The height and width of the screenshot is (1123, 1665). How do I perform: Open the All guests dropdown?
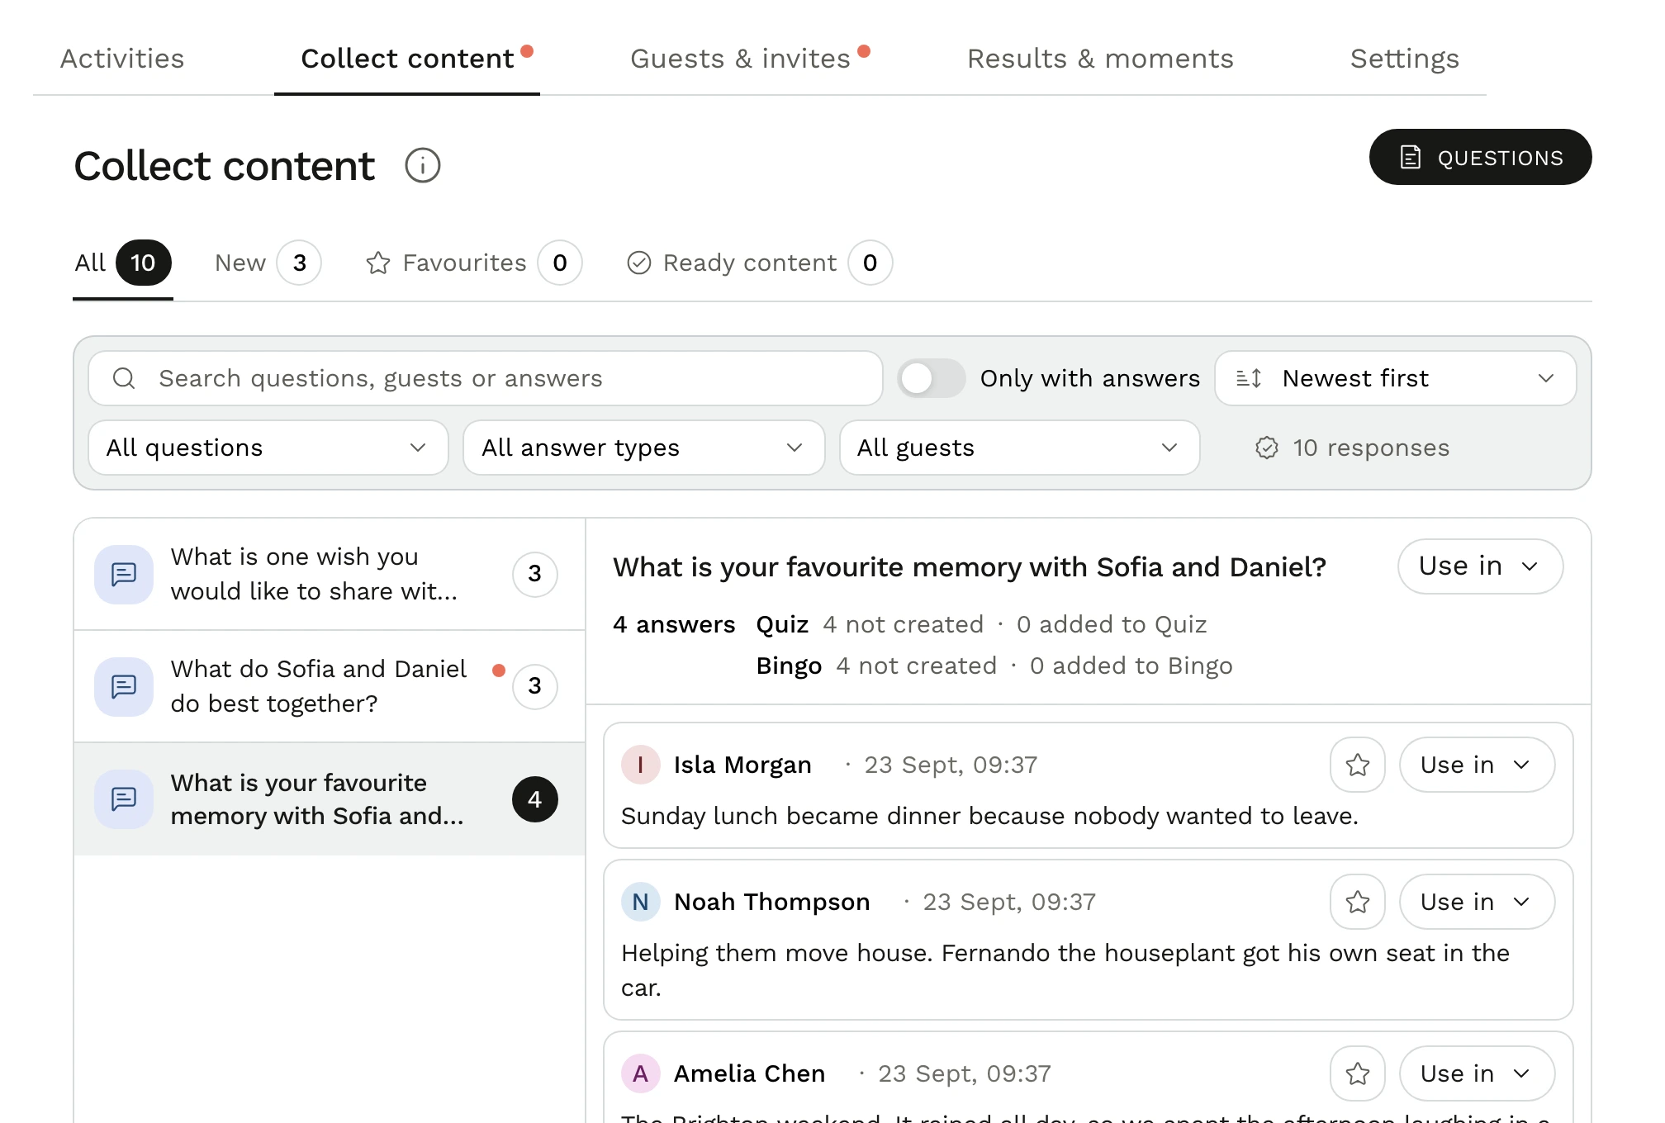[1019, 448]
